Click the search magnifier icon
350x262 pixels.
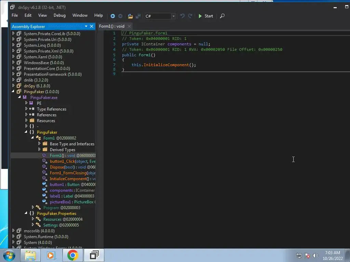[222, 16]
